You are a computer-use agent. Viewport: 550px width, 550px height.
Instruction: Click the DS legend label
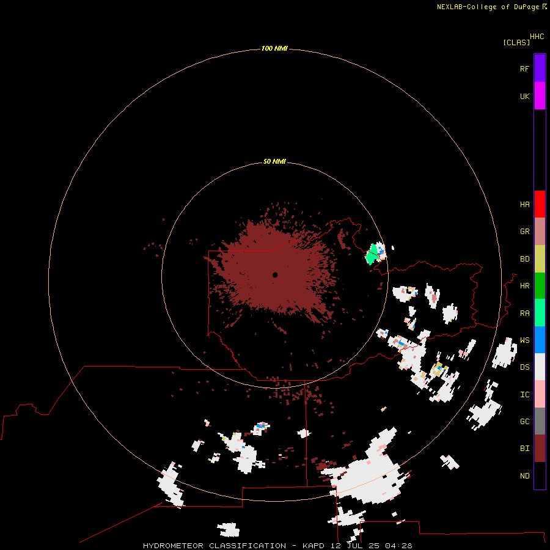pyautogui.click(x=524, y=367)
